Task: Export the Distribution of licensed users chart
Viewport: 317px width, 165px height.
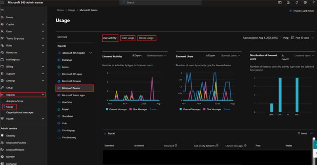Action: coord(285,57)
